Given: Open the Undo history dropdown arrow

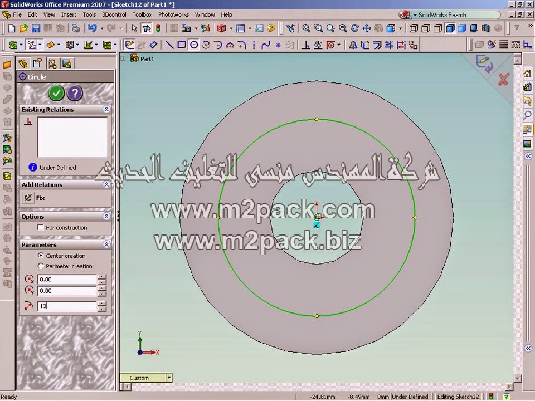Looking at the screenshot, I should click(x=101, y=28).
